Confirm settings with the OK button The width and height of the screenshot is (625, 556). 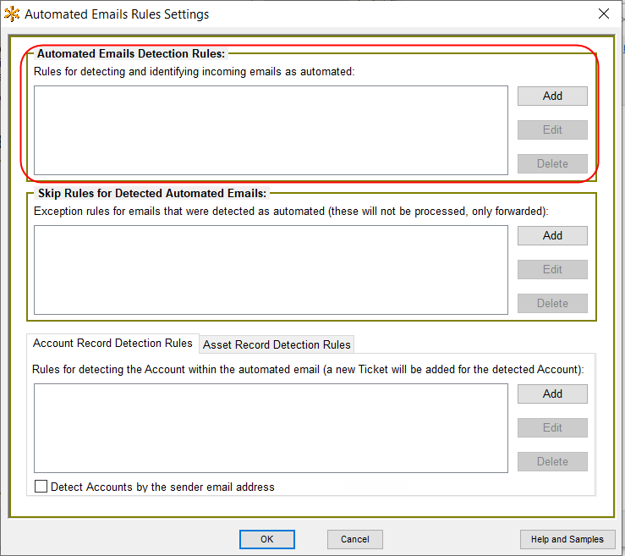point(266,539)
